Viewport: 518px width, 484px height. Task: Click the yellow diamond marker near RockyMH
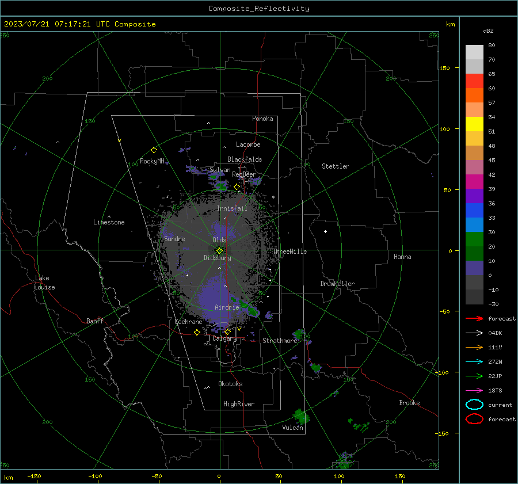pos(154,150)
